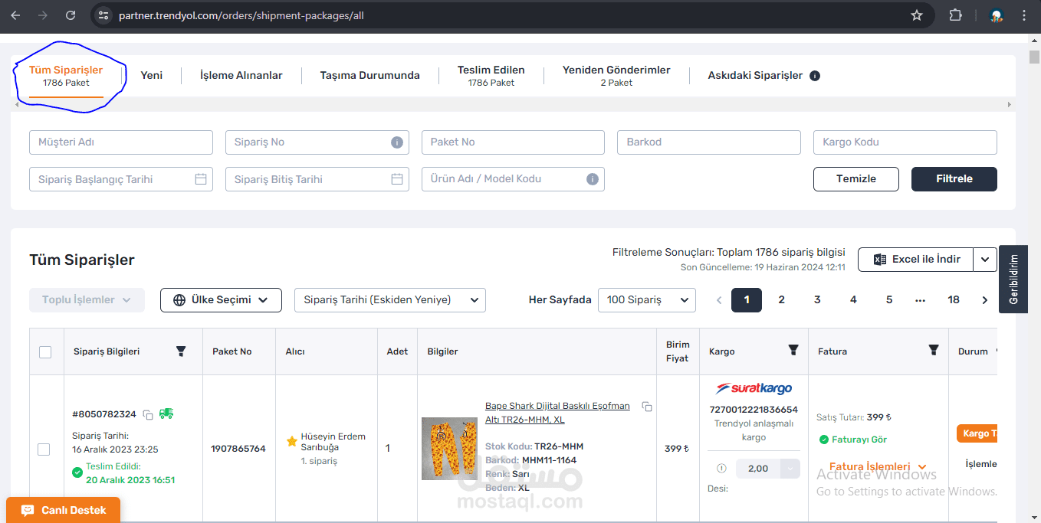The image size is (1041, 523).
Task: Bookmark this page with the star icon
Action: (x=917, y=15)
